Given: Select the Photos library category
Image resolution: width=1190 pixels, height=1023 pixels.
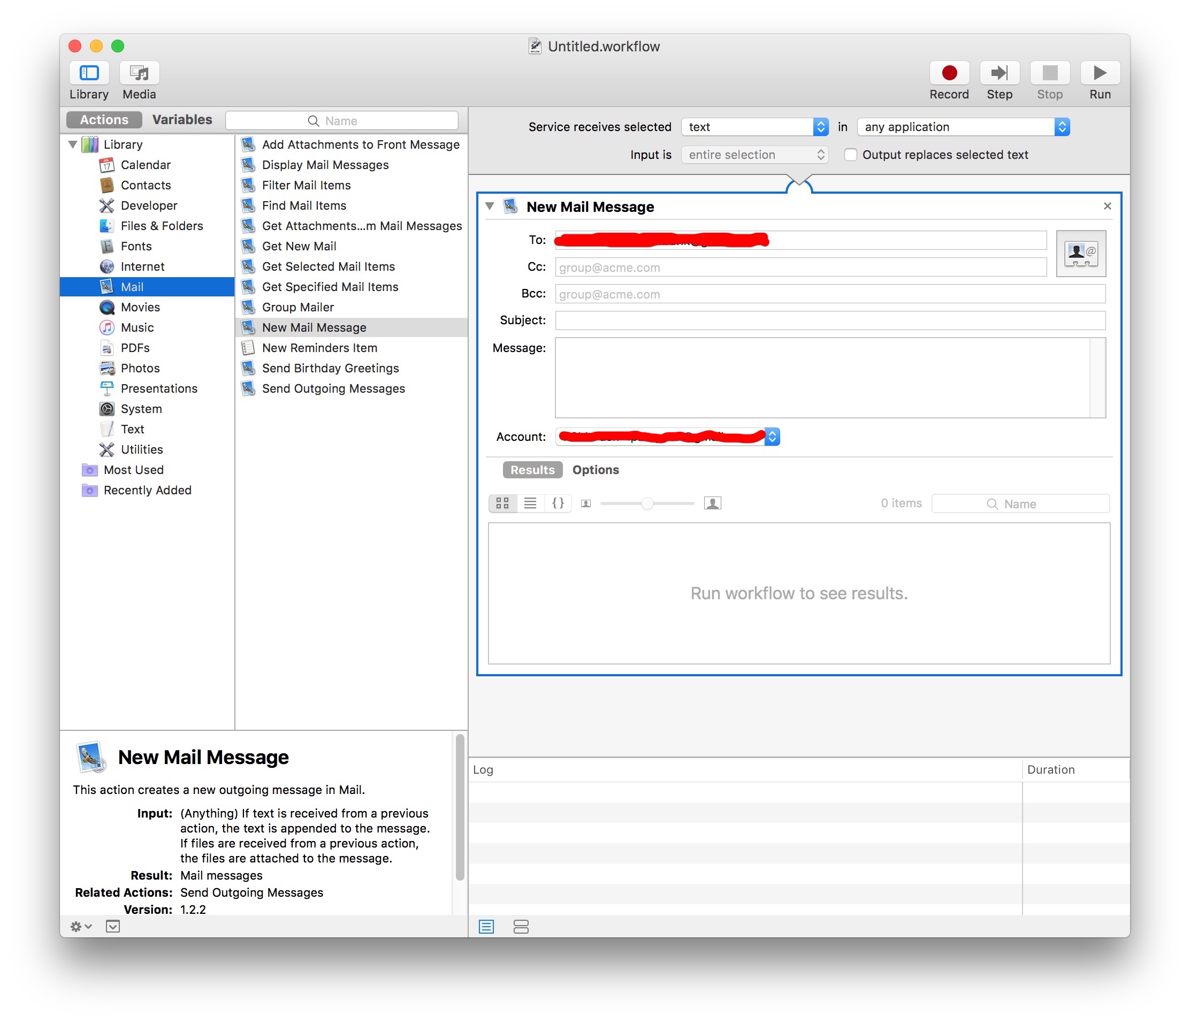Looking at the screenshot, I should 140,368.
